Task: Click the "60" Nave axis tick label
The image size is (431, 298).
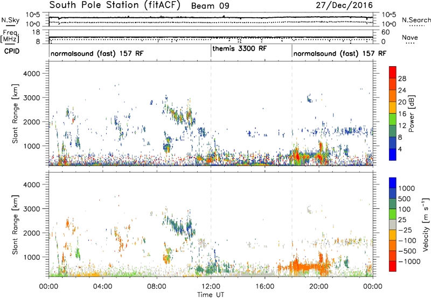Action: point(385,32)
